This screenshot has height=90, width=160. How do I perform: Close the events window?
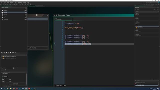47,15
